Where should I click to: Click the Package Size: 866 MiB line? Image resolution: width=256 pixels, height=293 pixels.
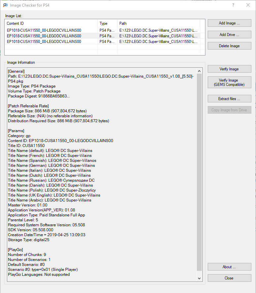(x=47, y=111)
